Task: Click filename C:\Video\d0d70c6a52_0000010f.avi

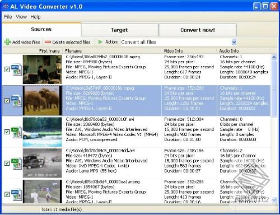Action: coord(100,119)
